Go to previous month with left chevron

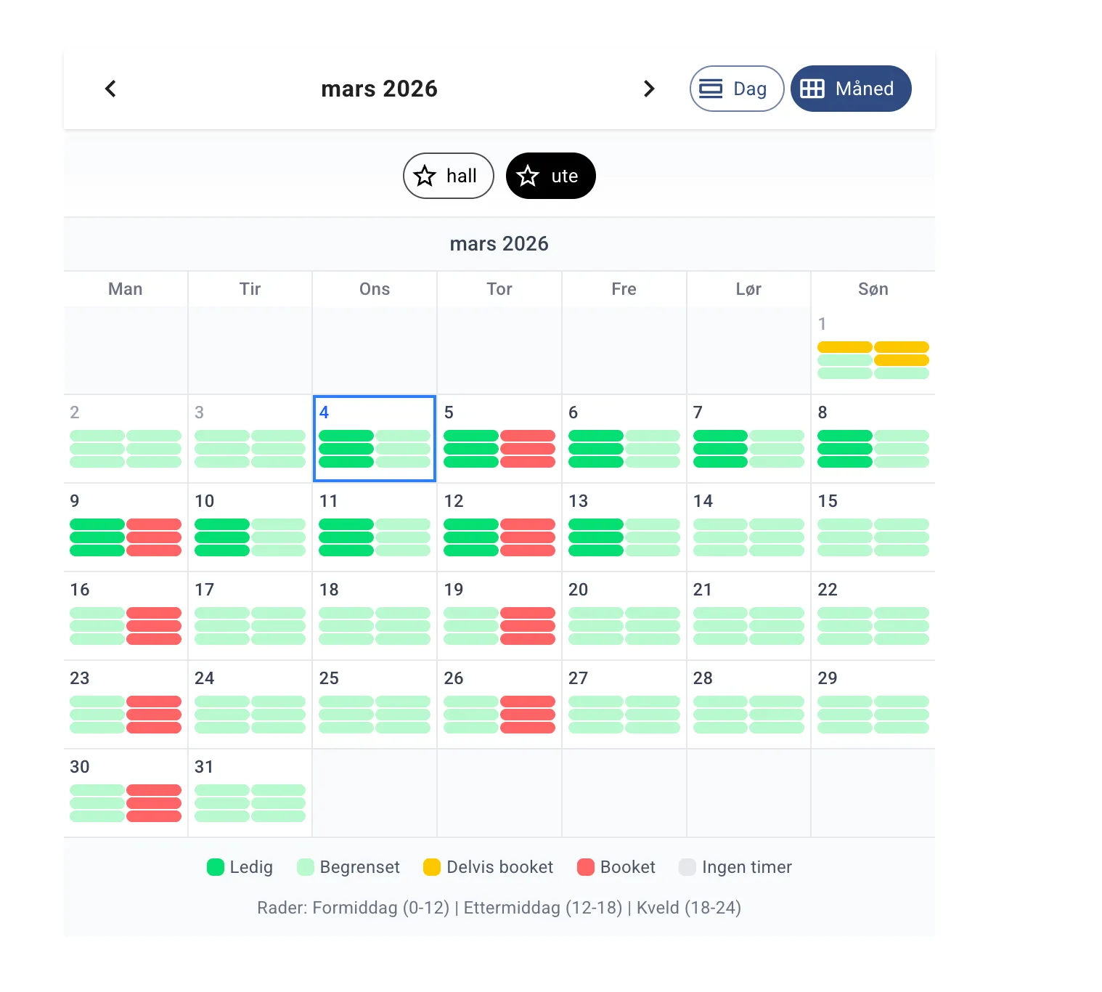[110, 89]
